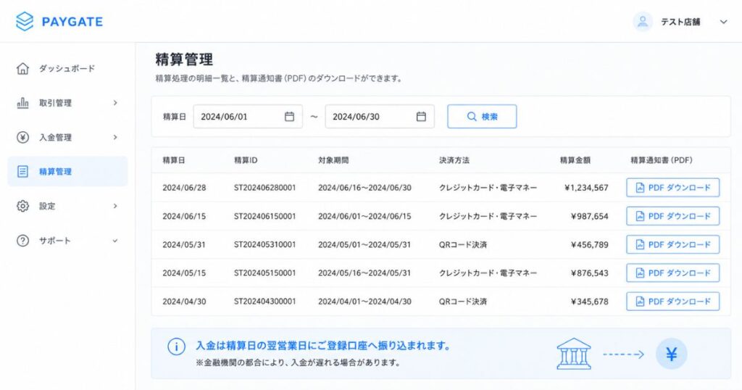Download PDF for ST202405150001
The image size is (742, 390).
pyautogui.click(x=672, y=273)
